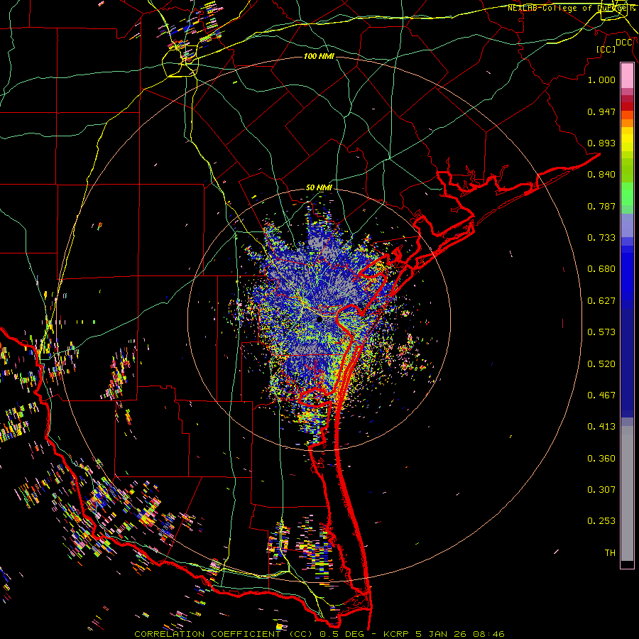Viewport: 639px width, 639px height.
Task: Pick the bright green band beside 0.787
Action: 627,194
